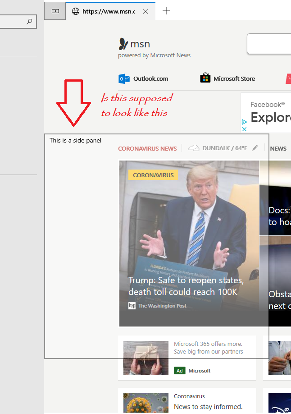Click the gift box thumbnail
The width and height of the screenshot is (291, 414).
point(146,358)
